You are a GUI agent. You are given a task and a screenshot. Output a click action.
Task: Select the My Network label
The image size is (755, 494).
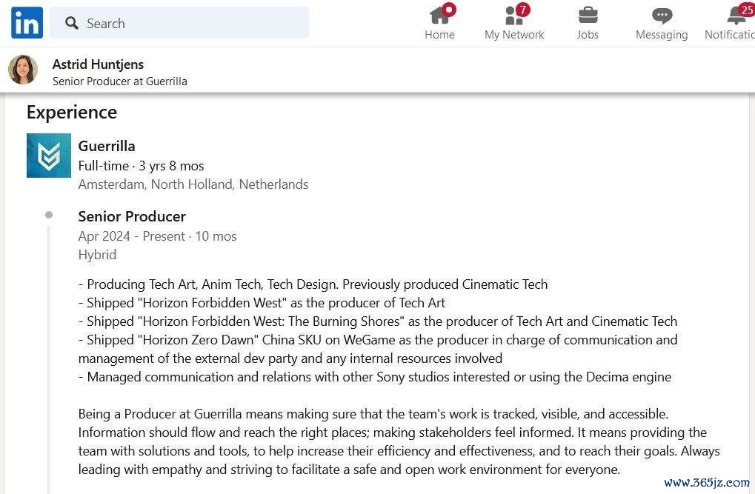coord(514,35)
